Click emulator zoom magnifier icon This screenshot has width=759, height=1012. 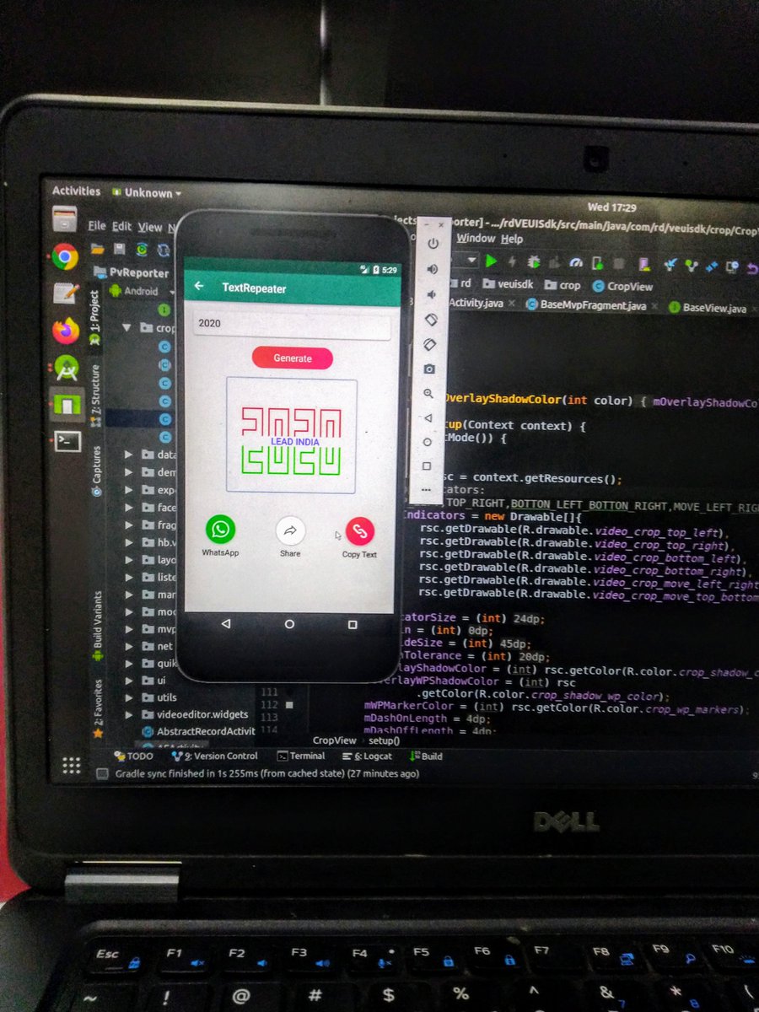point(428,393)
